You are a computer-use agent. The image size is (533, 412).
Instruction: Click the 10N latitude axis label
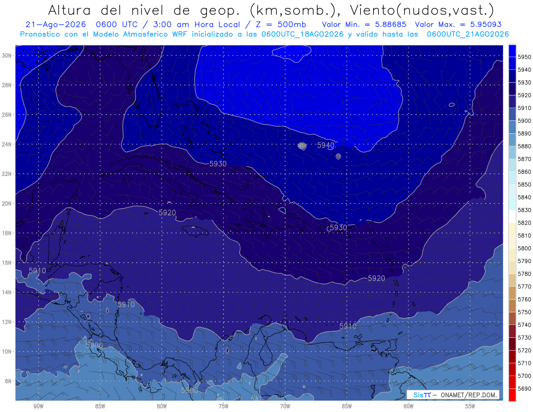coord(7,352)
